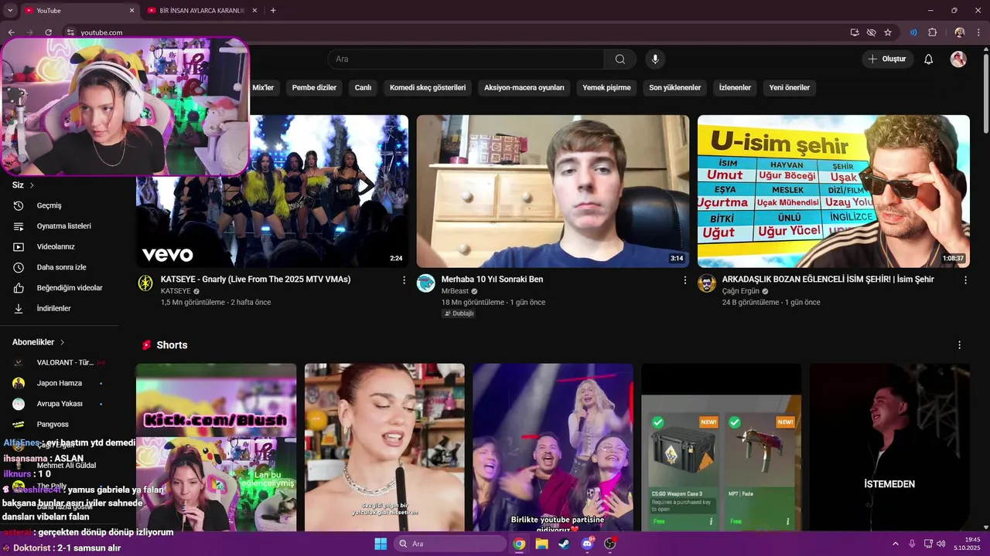Open Discord from the taskbar
The width and height of the screenshot is (990, 556).
click(x=588, y=544)
